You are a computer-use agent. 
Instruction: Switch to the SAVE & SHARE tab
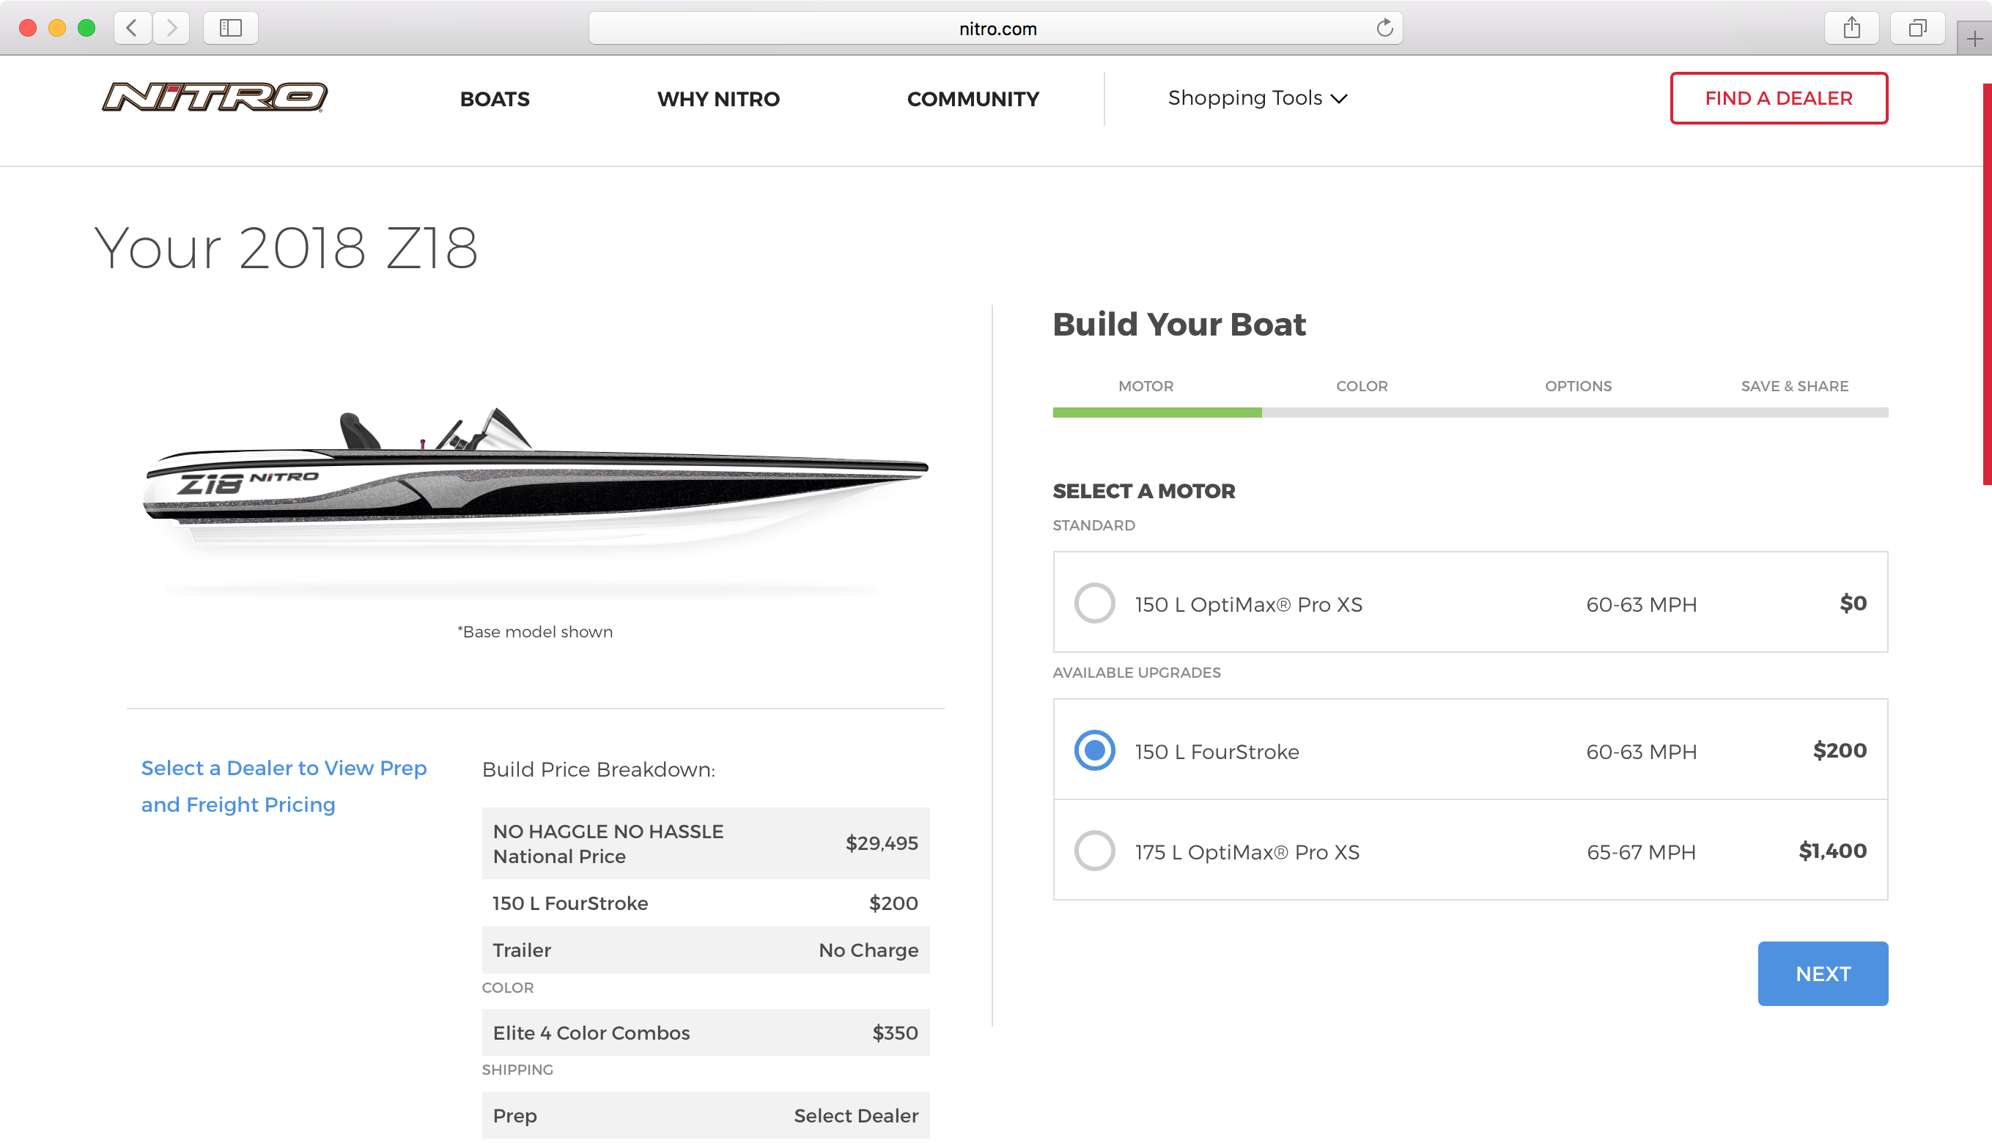1794,386
